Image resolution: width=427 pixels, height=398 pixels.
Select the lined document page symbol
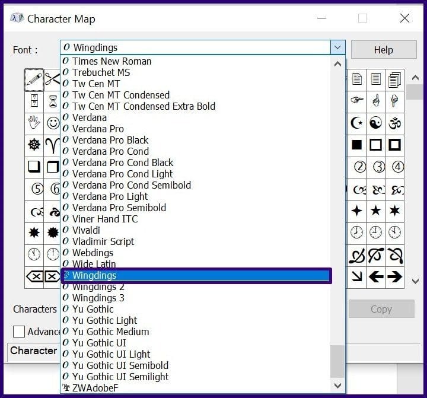coord(376,79)
